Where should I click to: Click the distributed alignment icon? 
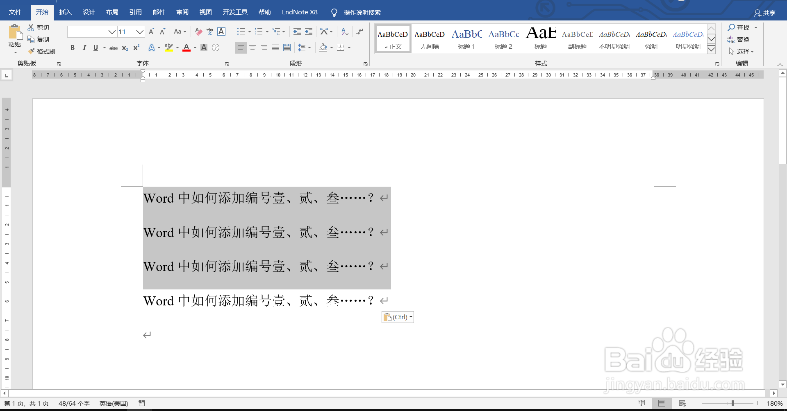(x=287, y=47)
